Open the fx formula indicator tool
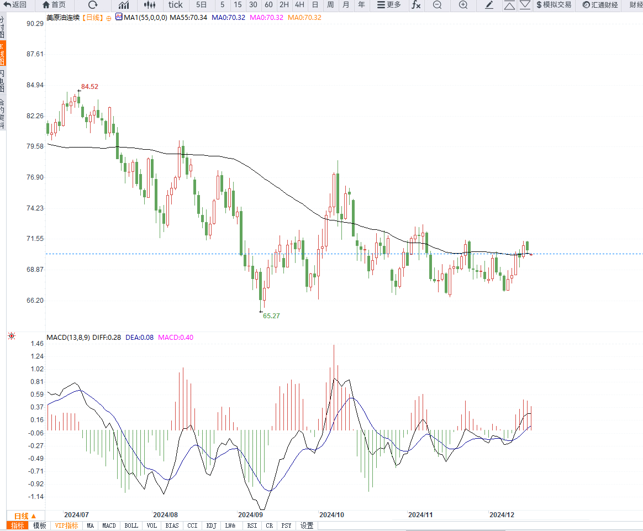643x531 pixels. [x=416, y=5]
